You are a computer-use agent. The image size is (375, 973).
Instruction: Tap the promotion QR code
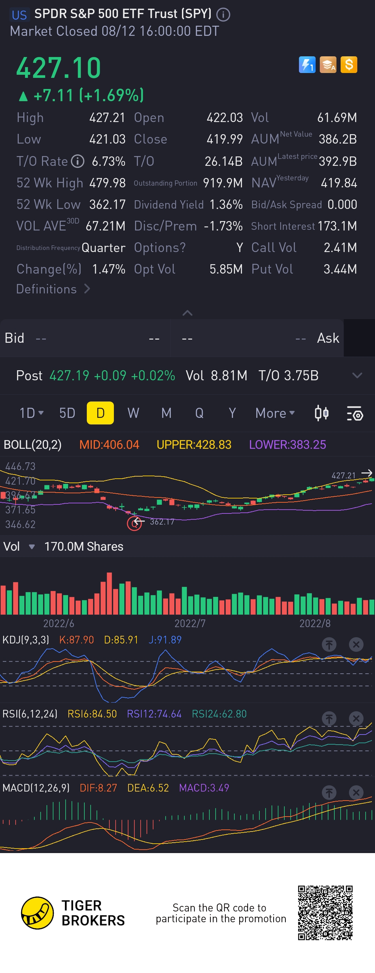325,913
